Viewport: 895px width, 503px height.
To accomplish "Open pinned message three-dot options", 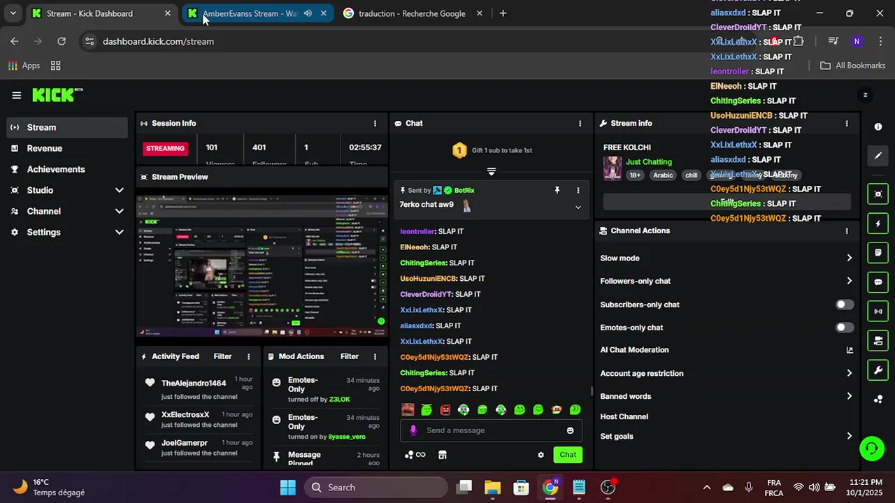I will [578, 190].
